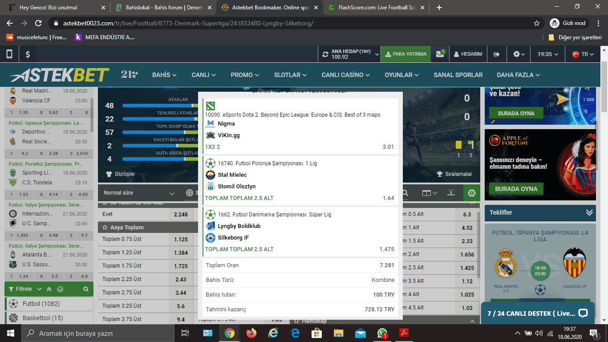The image size is (608, 342).
Task: Refresh the ANA HESAP balance icon
Action: [325, 54]
